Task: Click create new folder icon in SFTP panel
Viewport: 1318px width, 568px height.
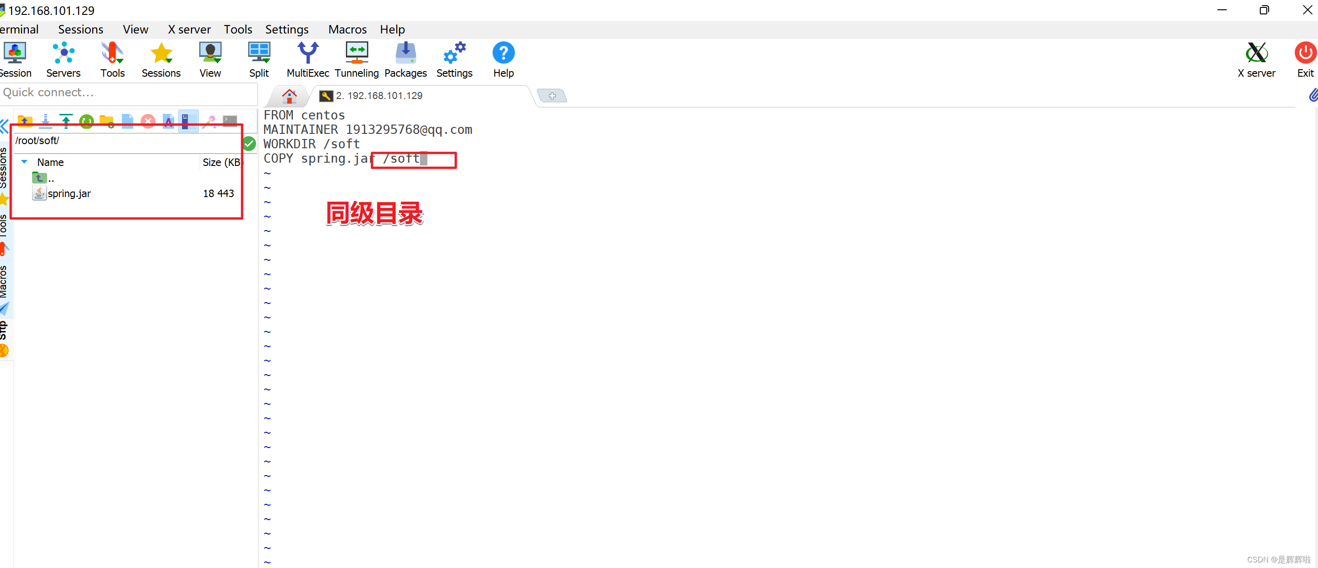Action: [x=107, y=121]
